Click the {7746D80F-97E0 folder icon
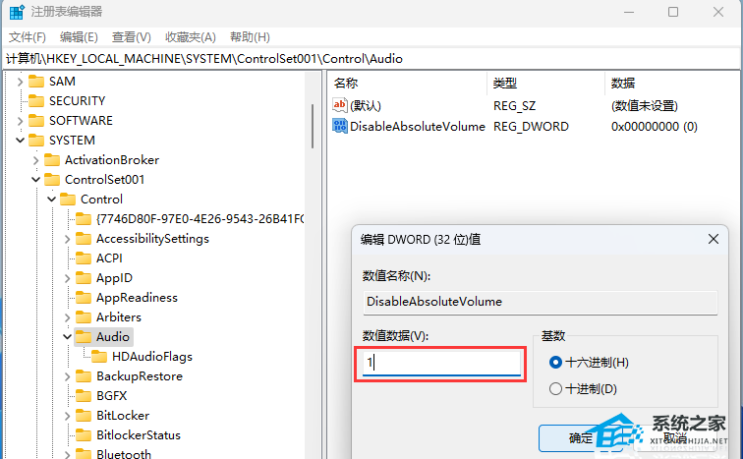This screenshot has height=459, width=743. point(84,219)
